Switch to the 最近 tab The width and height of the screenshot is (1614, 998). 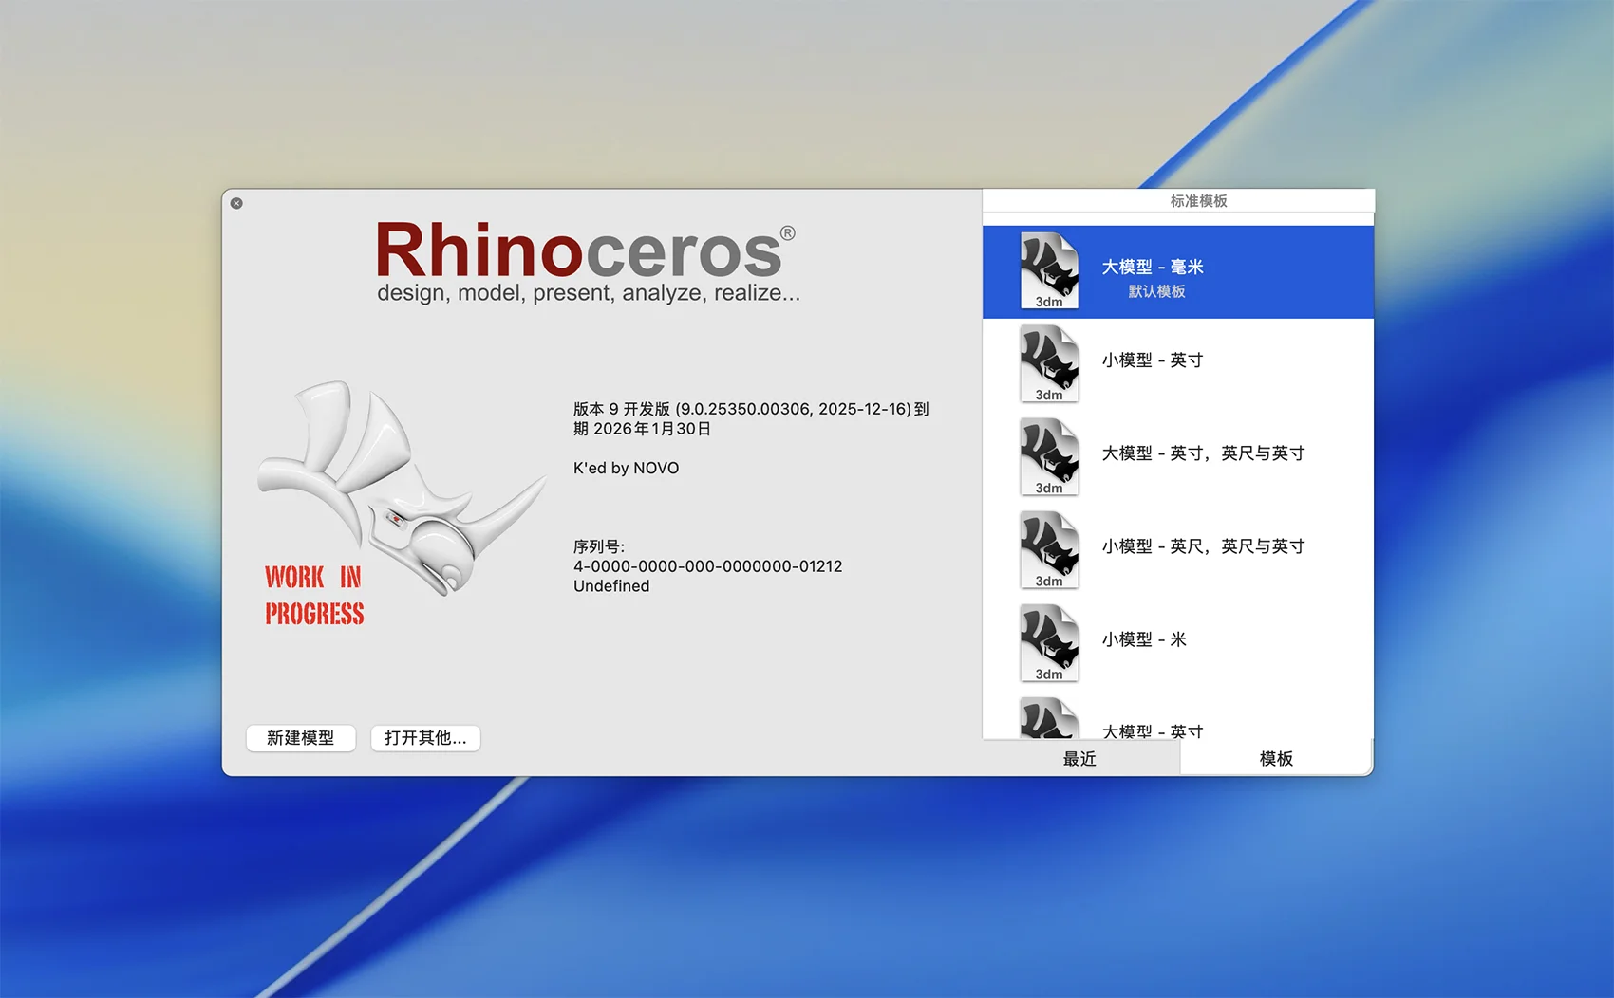point(1079,758)
